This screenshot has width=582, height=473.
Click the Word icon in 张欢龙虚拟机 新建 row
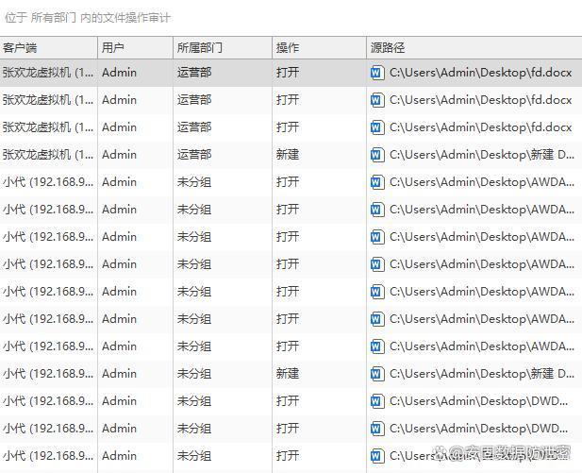tap(376, 155)
